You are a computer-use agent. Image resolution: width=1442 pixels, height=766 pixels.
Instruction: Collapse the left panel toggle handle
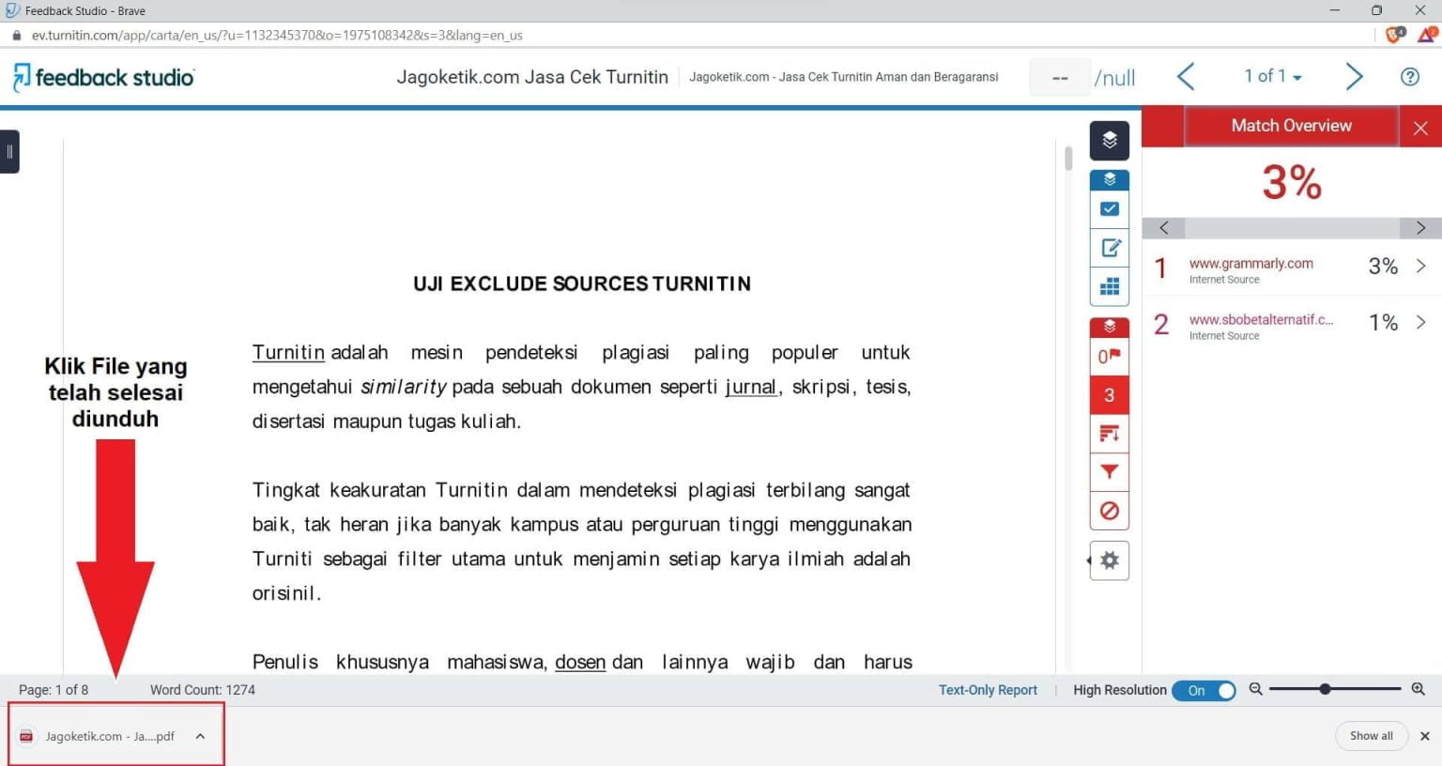click(x=10, y=151)
